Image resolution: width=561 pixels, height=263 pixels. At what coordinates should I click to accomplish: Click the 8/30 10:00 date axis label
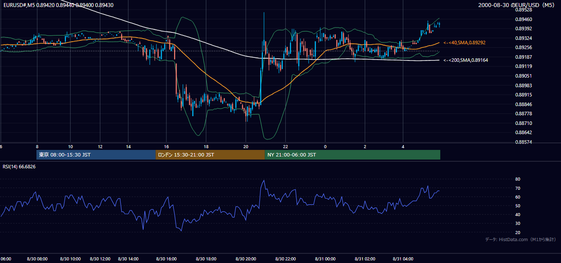click(70, 259)
